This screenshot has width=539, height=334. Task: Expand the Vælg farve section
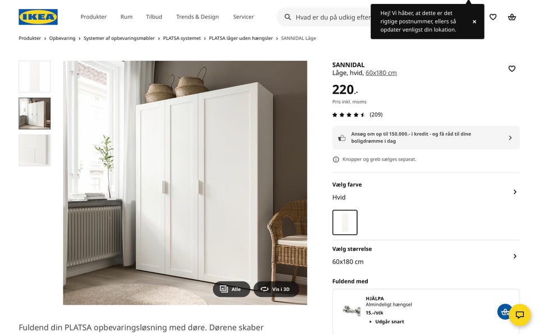426,191
